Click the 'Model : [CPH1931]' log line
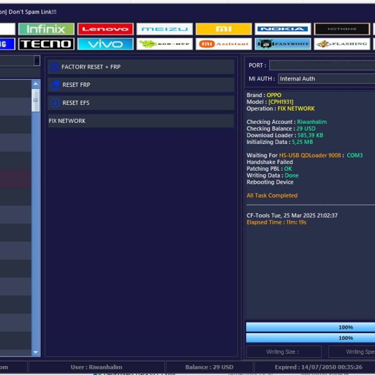Image resolution: width=375 pixels, height=375 pixels. (x=270, y=102)
